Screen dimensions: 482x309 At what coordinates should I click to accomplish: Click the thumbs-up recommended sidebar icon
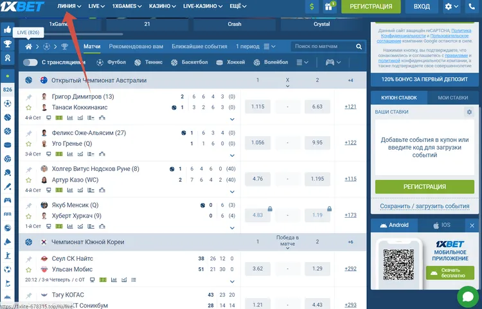click(7, 30)
